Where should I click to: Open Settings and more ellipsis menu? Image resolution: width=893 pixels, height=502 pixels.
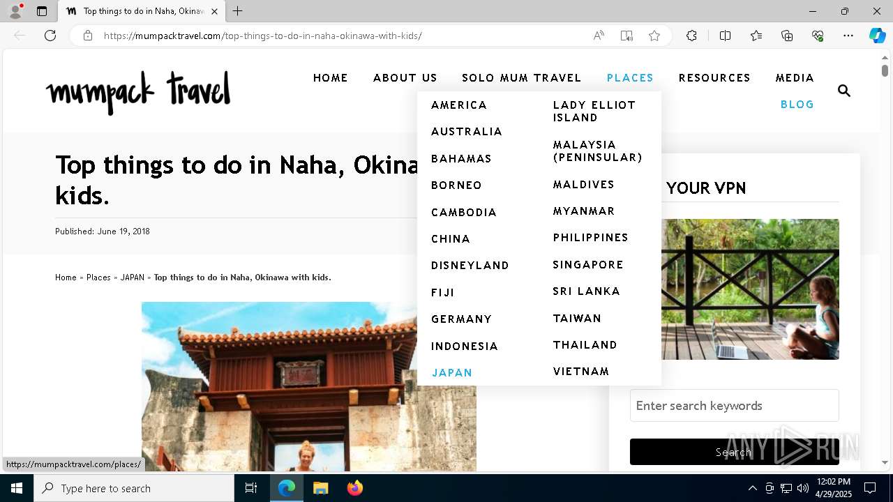(848, 36)
